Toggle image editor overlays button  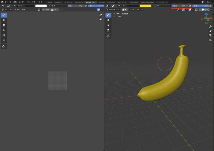click(x=98, y=10)
